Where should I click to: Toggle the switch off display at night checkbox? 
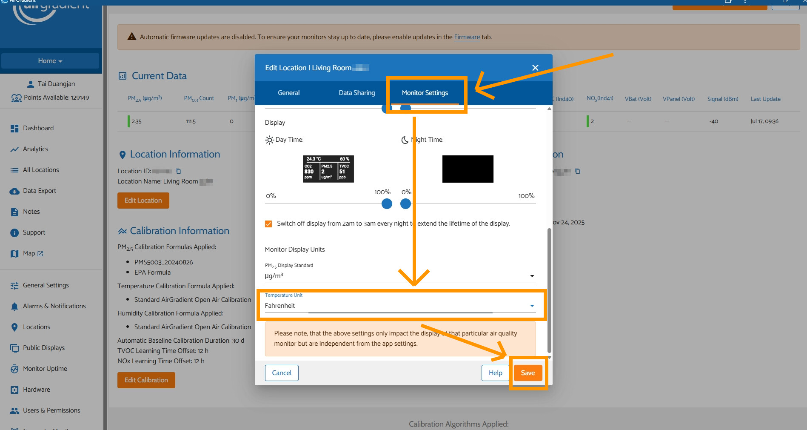coord(268,224)
